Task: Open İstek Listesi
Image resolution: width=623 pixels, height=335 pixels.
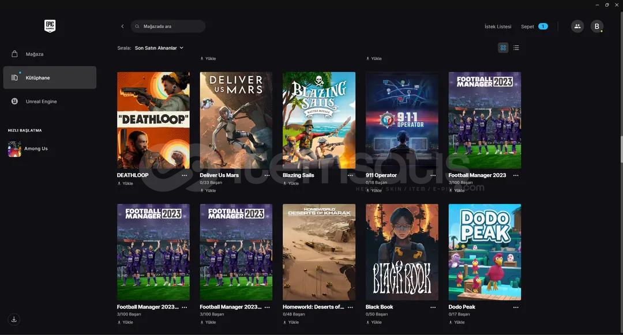Action: pyautogui.click(x=498, y=27)
